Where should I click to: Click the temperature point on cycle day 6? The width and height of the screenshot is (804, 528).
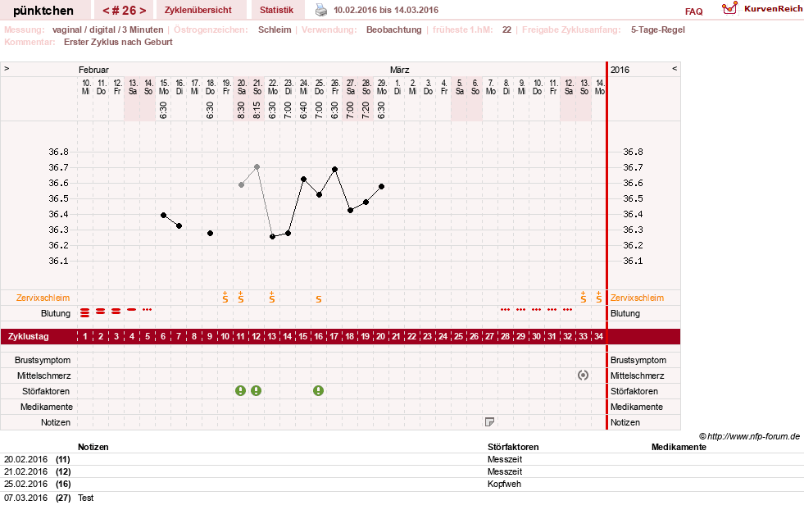pyautogui.click(x=164, y=215)
